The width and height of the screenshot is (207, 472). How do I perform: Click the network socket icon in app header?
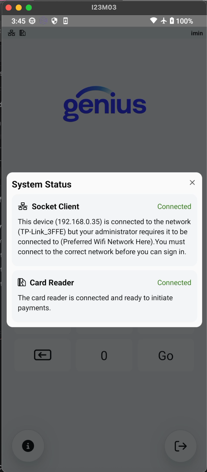(11, 33)
